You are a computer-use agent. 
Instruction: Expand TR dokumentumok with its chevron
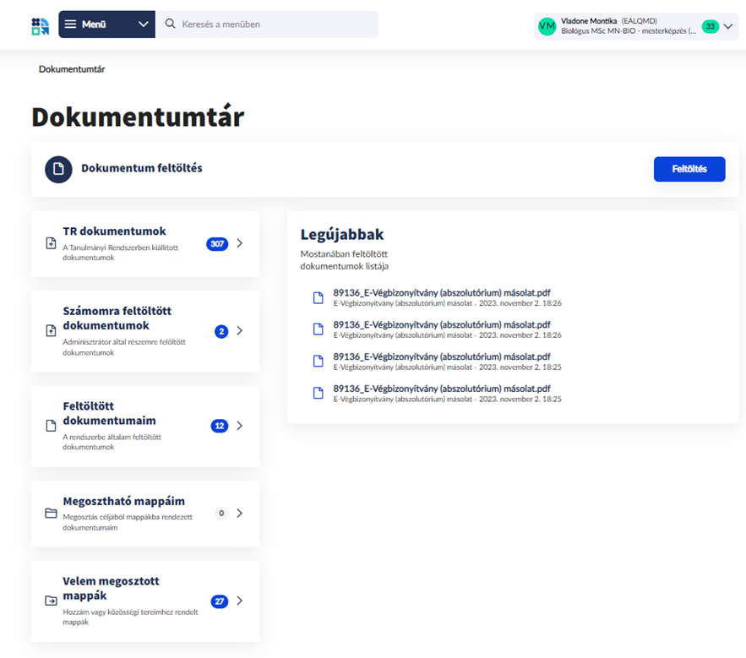click(240, 243)
